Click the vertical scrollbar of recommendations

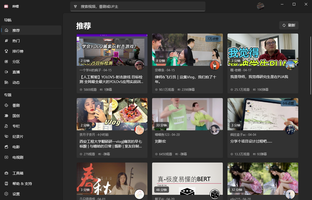tap(310, 66)
